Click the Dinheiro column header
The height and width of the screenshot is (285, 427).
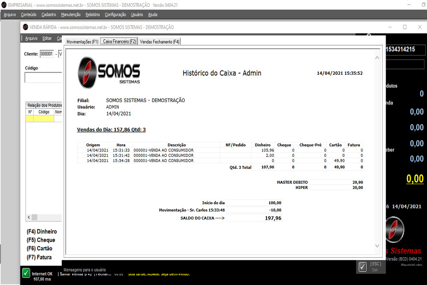pos(263,145)
